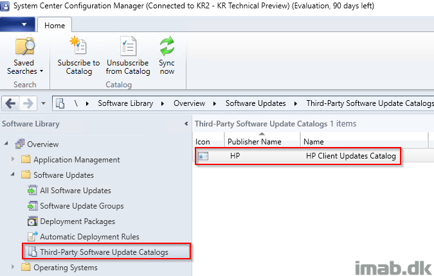
Task: Open the navigation history dropdown arrow
Action: [43, 103]
